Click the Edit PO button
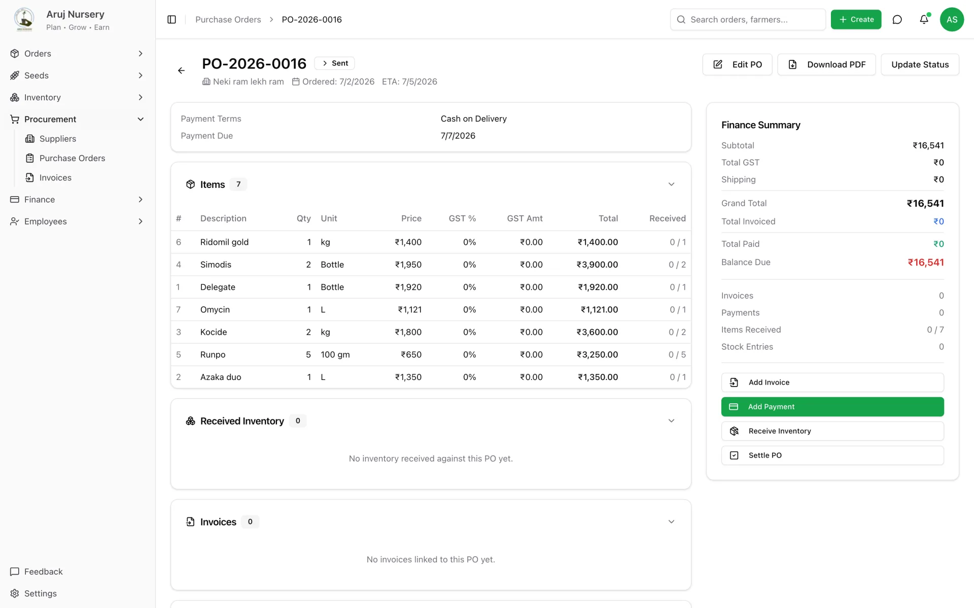974x608 pixels. point(737,64)
